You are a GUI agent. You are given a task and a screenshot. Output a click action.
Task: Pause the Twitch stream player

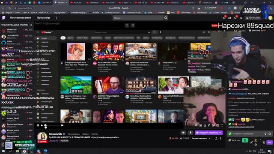[38, 125]
